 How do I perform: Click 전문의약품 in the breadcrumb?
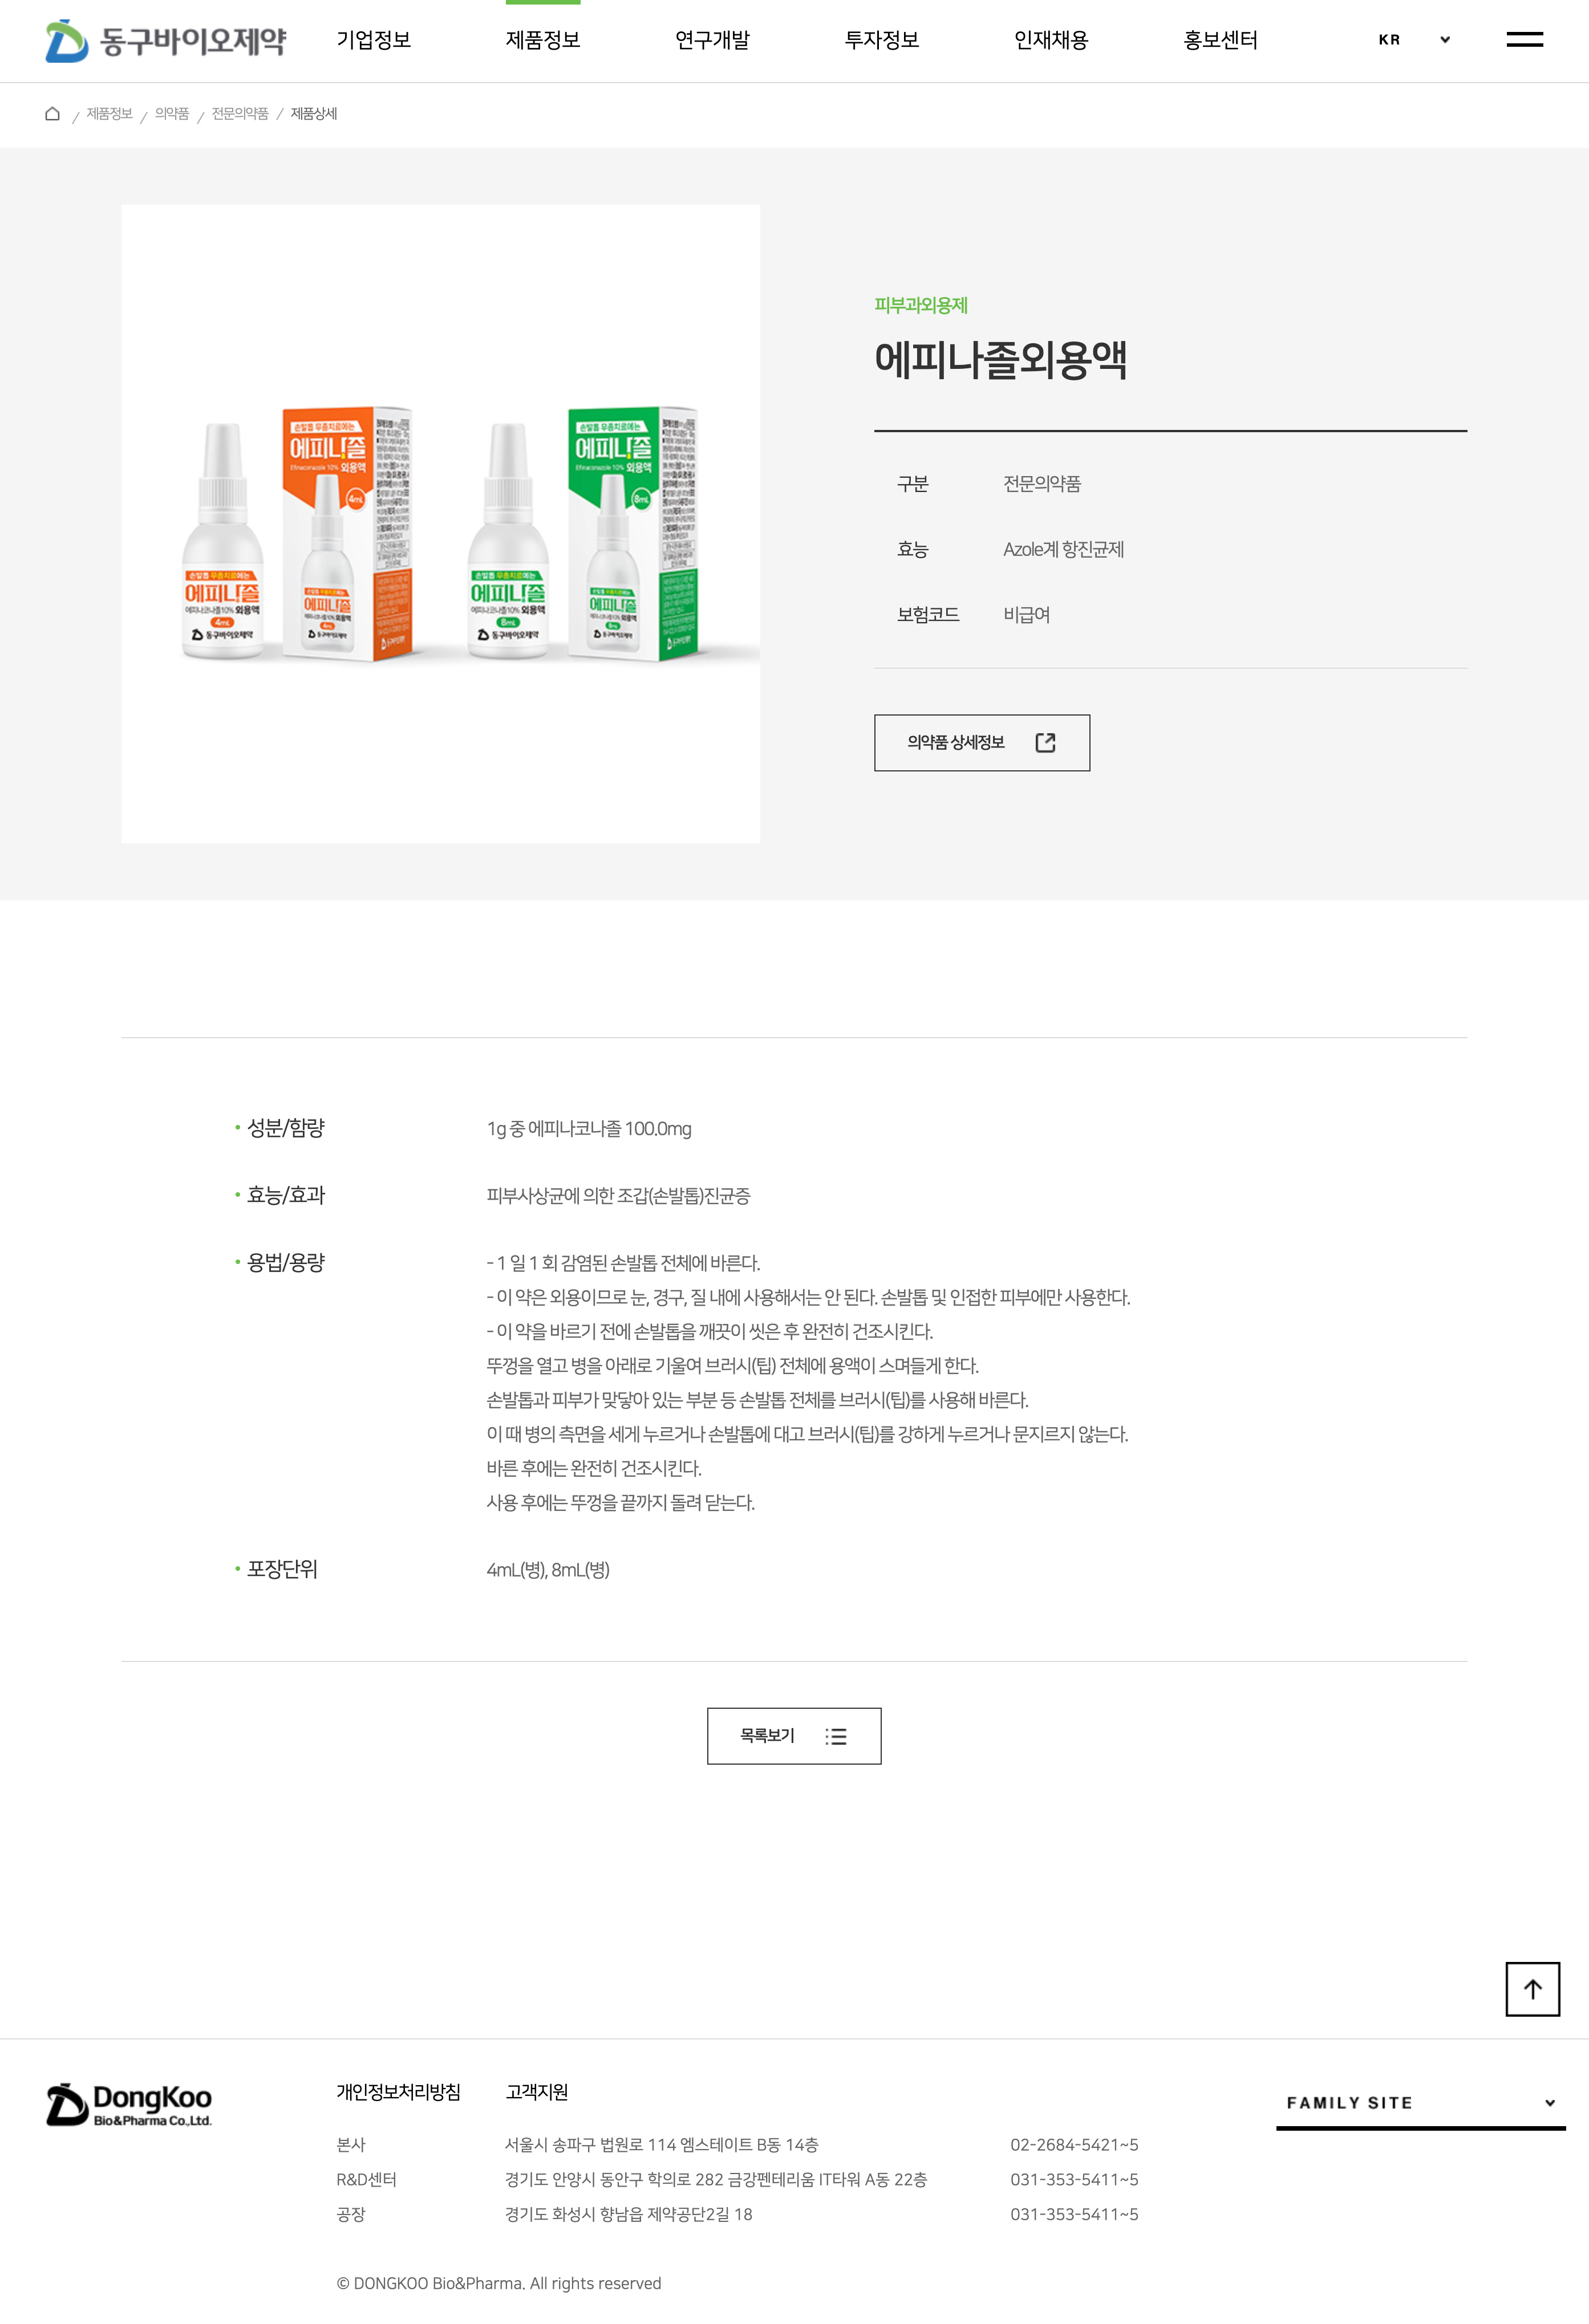point(240,114)
